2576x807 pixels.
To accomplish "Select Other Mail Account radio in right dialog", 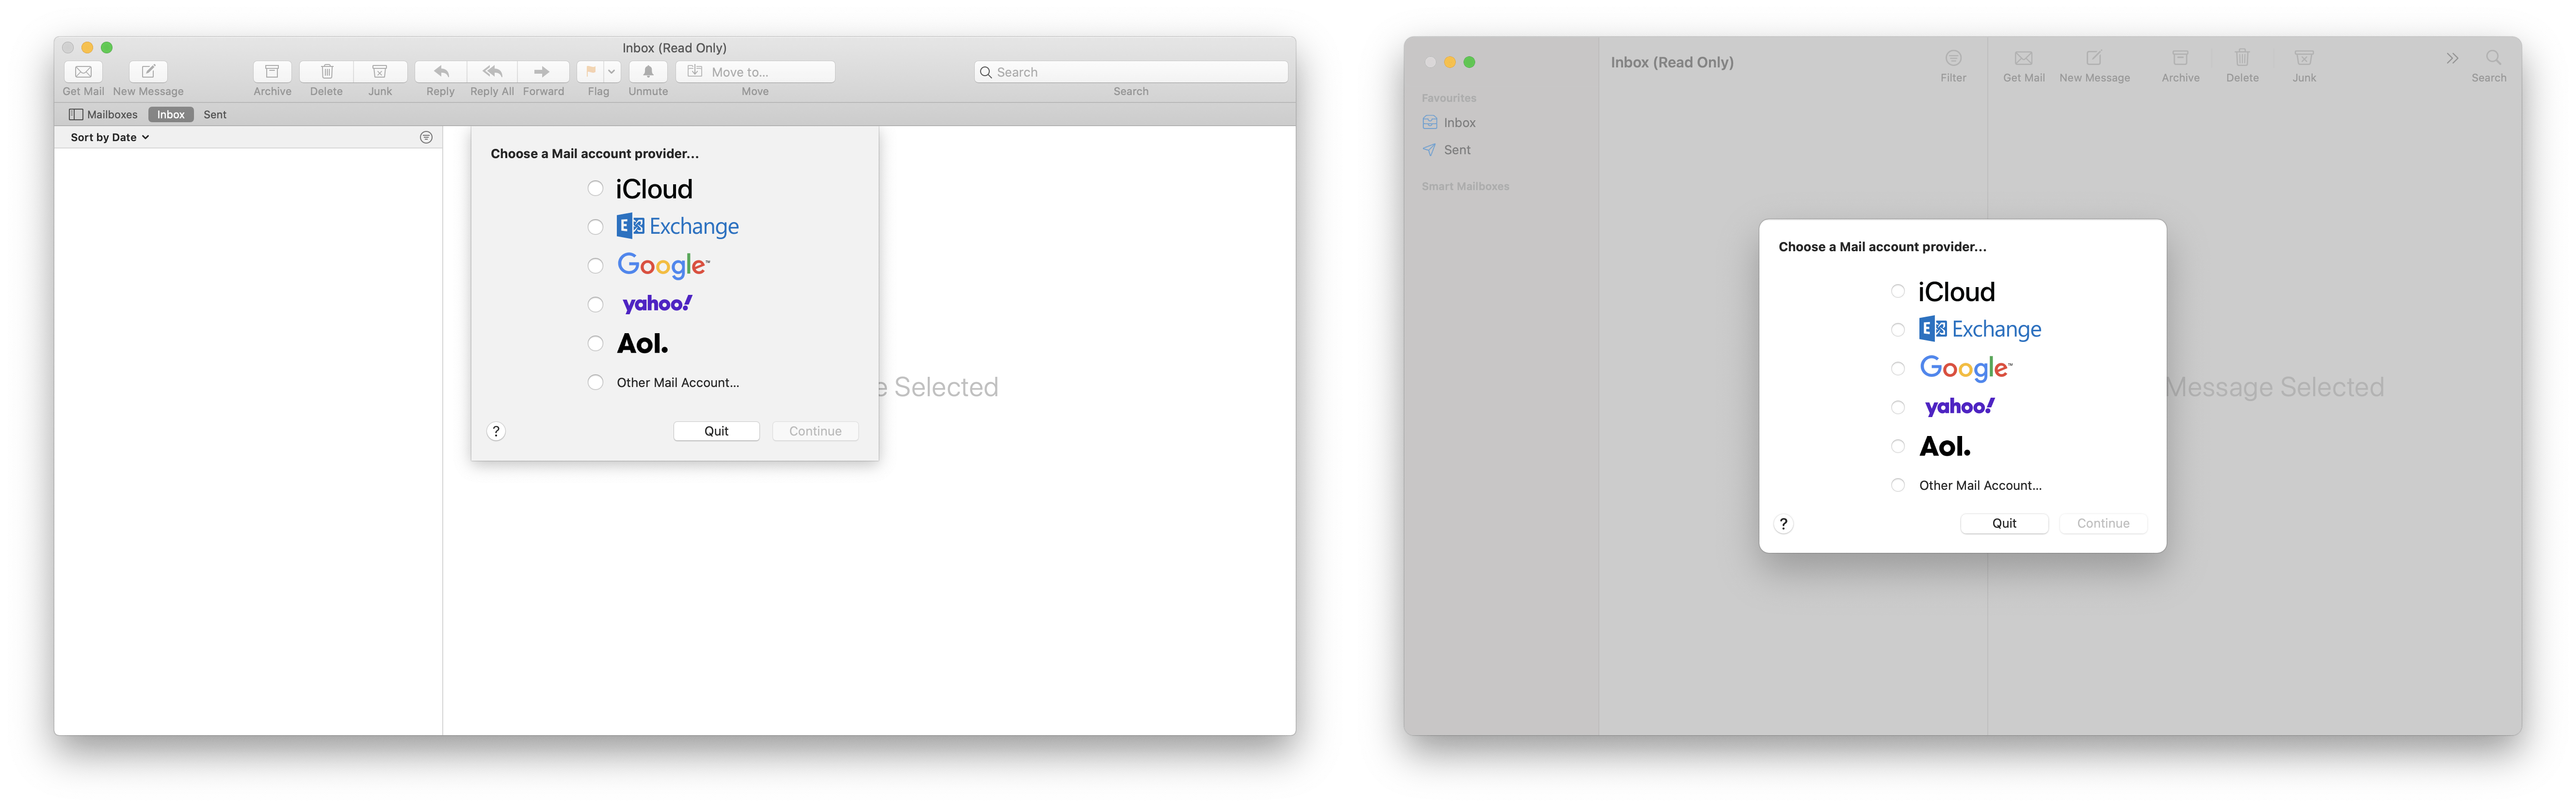I will click(1897, 485).
